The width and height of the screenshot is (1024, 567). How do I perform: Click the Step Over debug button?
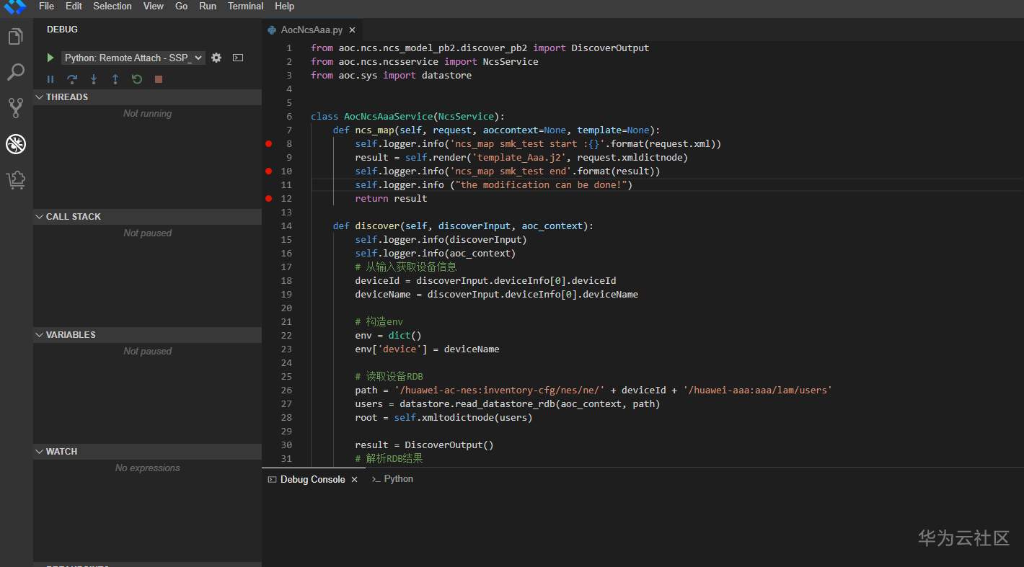pos(72,79)
